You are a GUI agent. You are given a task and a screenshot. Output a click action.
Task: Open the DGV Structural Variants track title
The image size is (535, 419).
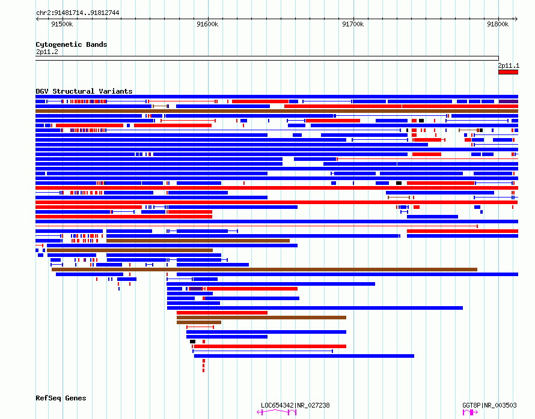[x=84, y=91]
